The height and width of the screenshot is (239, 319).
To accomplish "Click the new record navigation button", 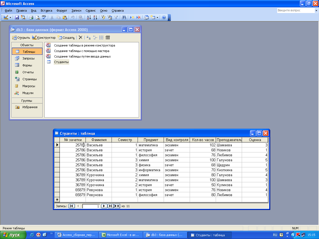I will click(117, 206).
